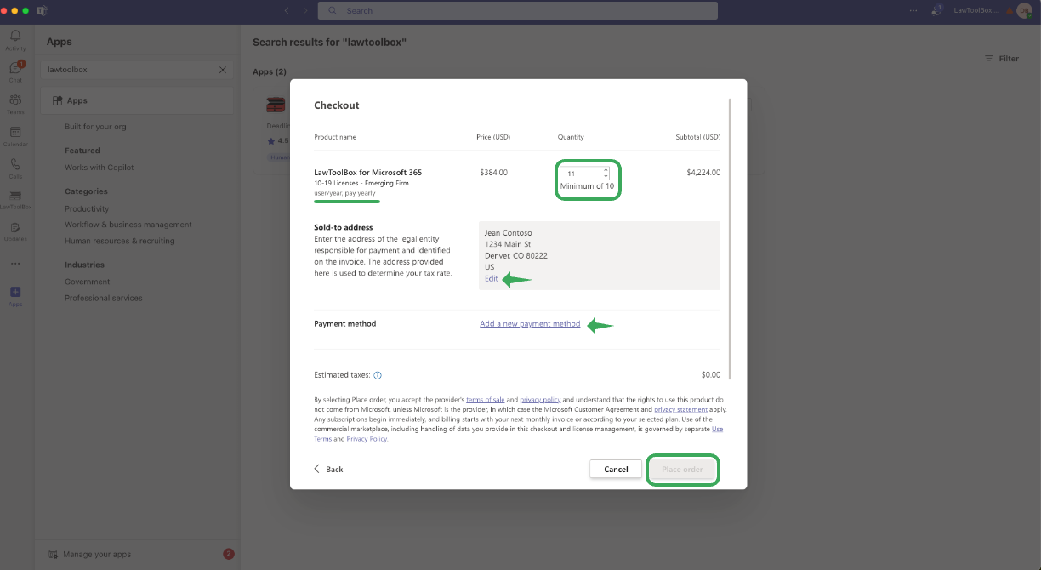Open the LawToolBox app thumbnail in results
The height and width of the screenshot is (570, 1041).
[x=276, y=105]
